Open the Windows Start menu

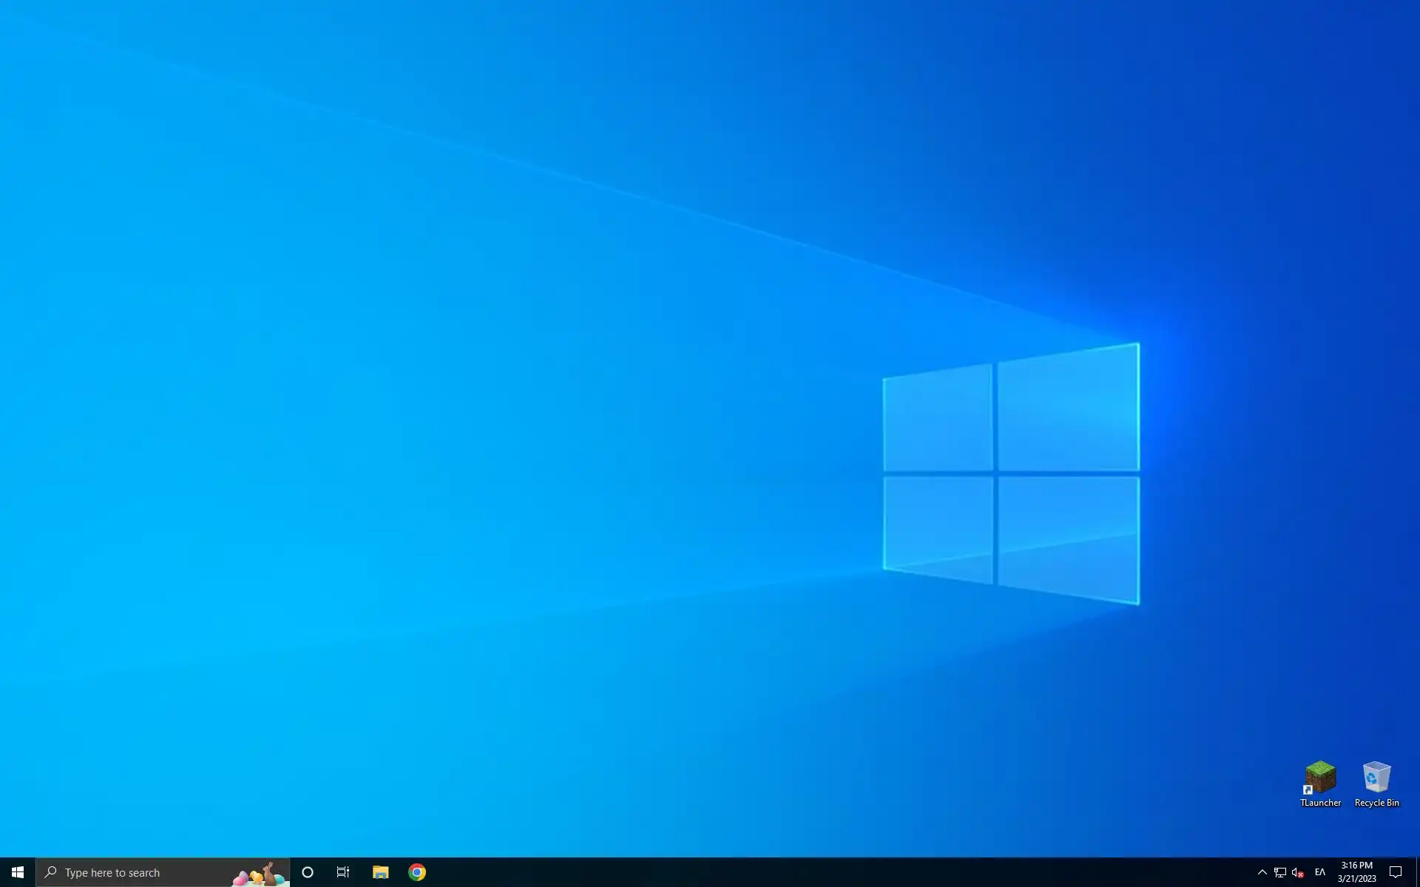(x=18, y=872)
